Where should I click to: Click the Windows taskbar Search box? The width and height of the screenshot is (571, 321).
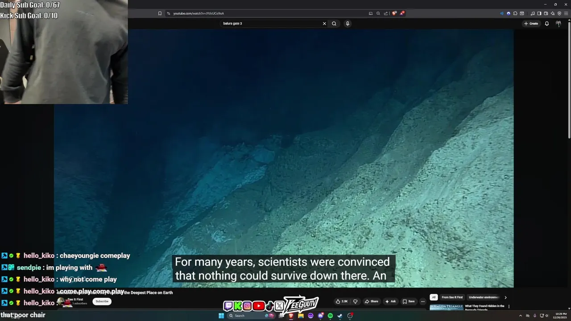251,316
